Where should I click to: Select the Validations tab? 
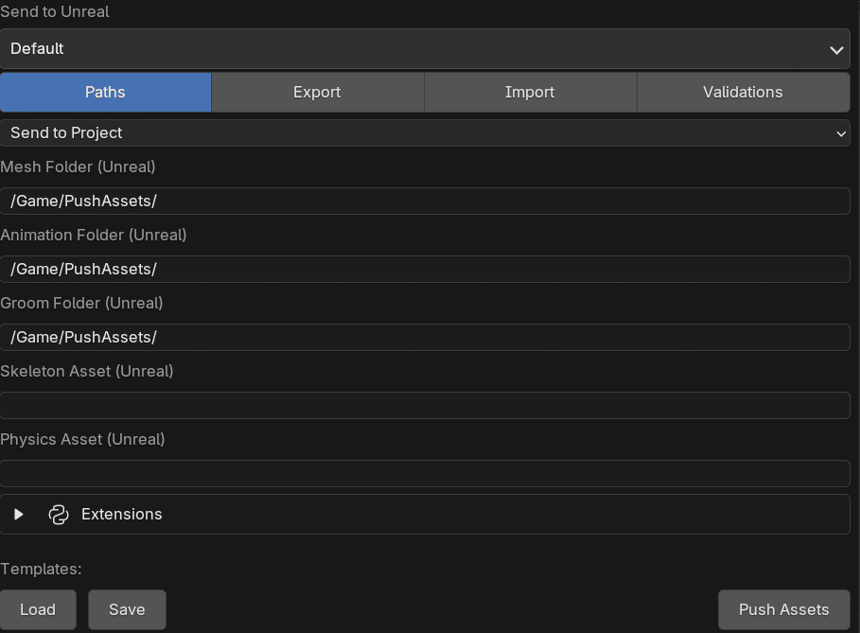(x=743, y=93)
